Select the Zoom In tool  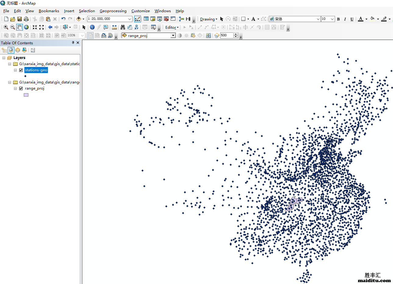[6, 27]
